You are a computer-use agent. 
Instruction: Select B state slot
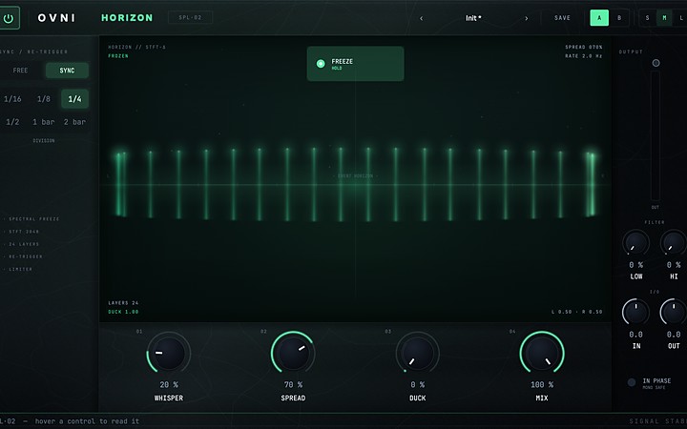(x=619, y=18)
